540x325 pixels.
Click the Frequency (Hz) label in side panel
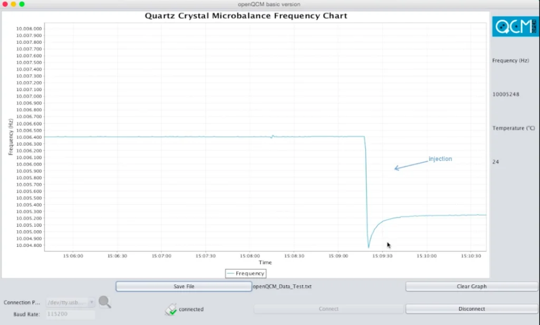pos(510,60)
